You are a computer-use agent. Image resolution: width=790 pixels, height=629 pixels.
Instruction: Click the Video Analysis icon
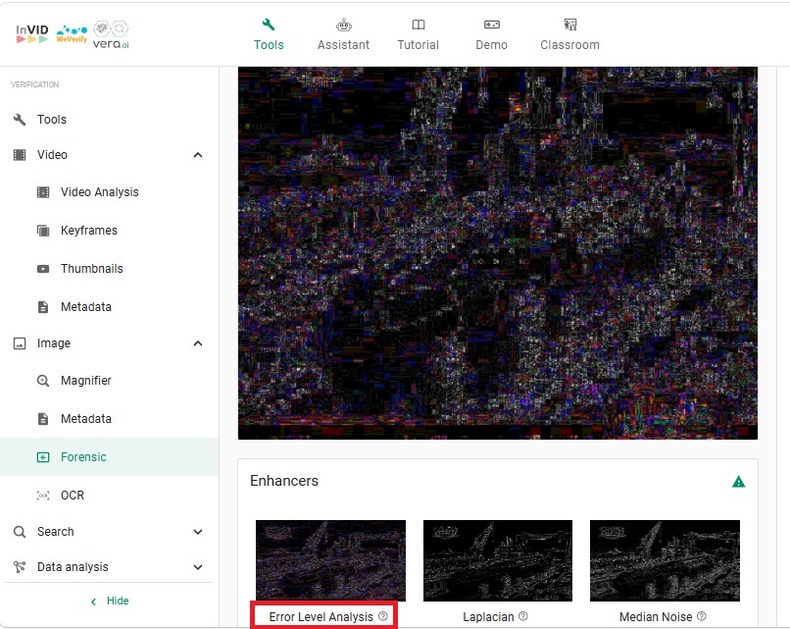pos(43,192)
